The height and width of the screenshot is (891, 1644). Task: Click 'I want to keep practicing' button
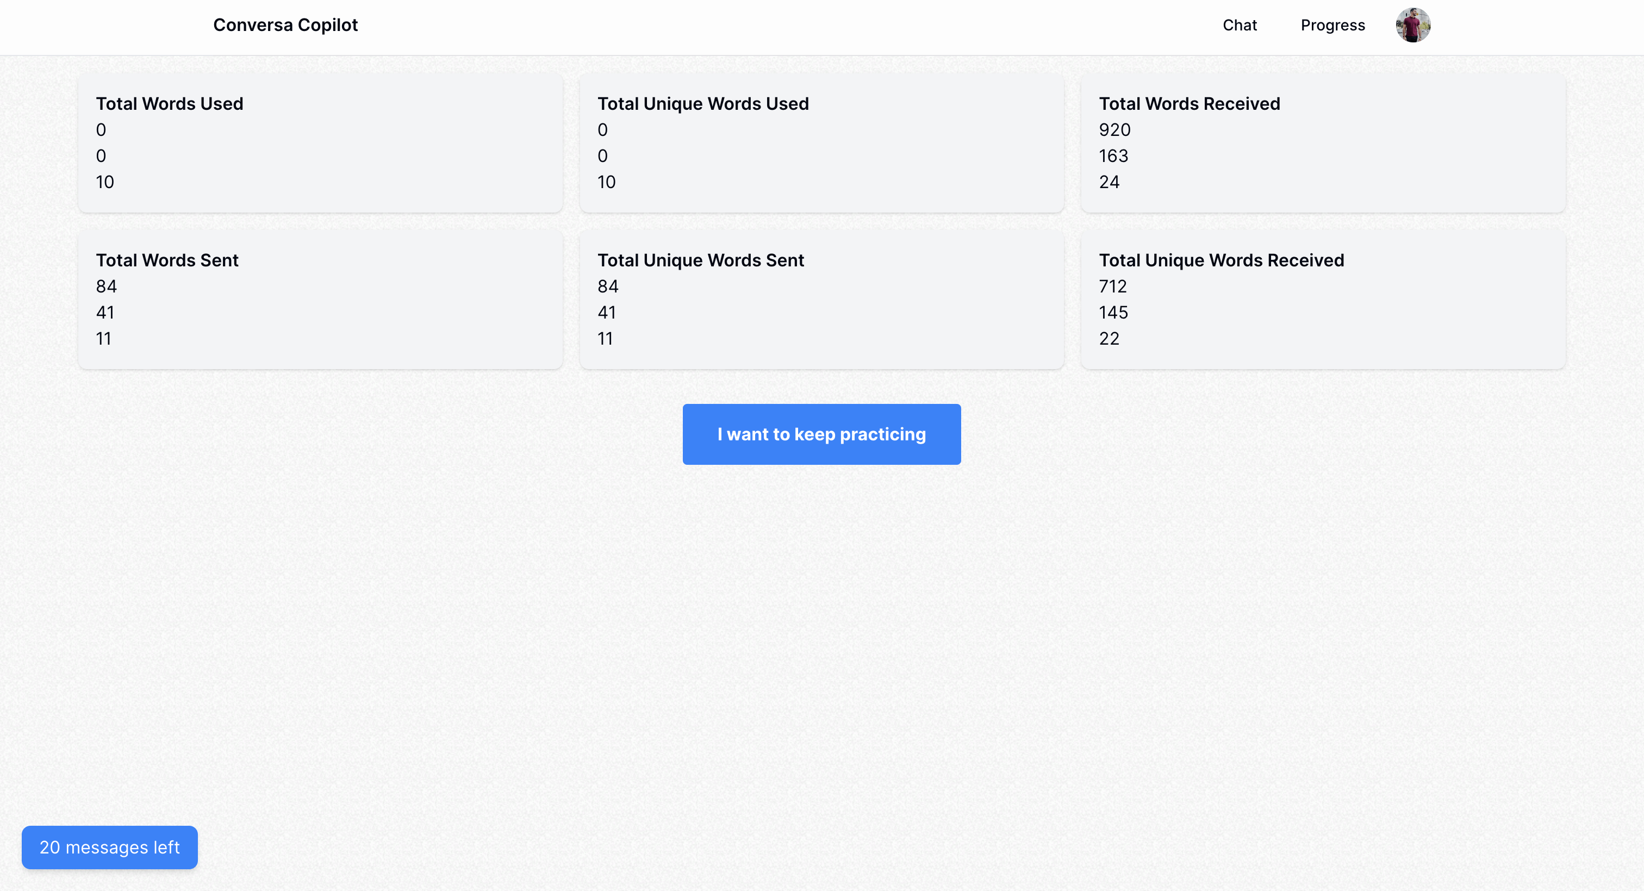[x=821, y=433]
